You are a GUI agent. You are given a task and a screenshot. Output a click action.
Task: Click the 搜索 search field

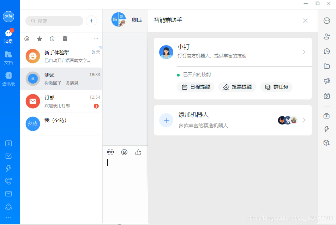pos(54,21)
